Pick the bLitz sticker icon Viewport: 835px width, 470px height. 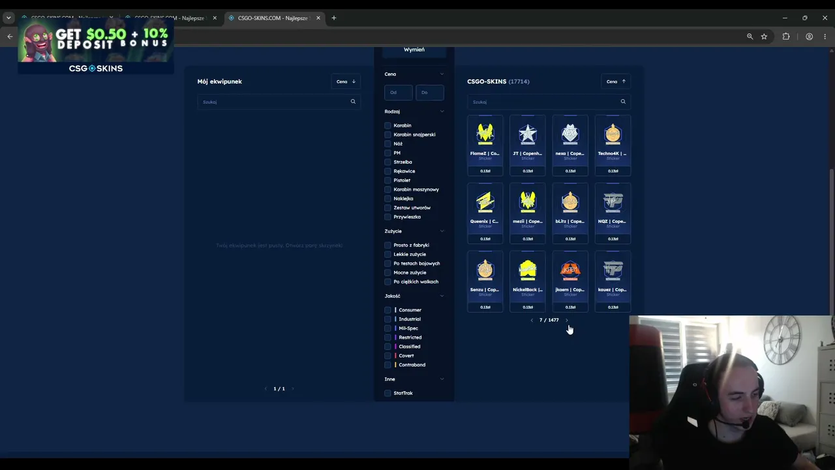click(570, 202)
